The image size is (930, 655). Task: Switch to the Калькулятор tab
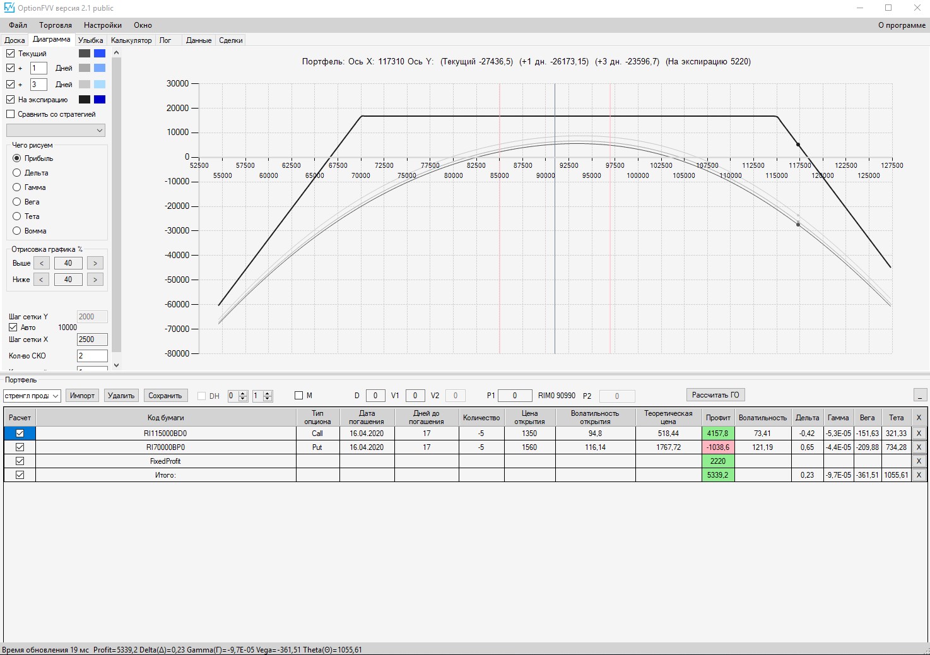[x=131, y=40]
